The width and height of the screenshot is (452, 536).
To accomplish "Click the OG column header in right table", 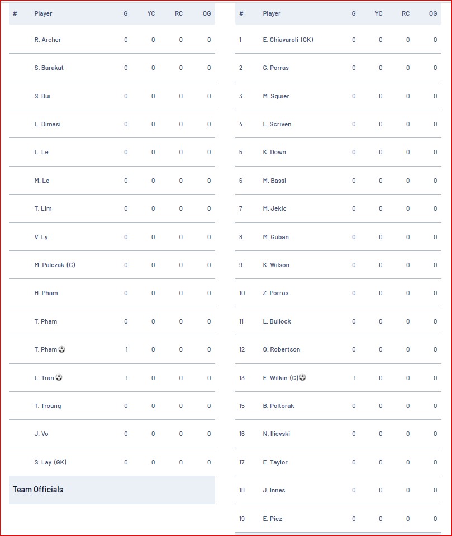I will [x=433, y=13].
